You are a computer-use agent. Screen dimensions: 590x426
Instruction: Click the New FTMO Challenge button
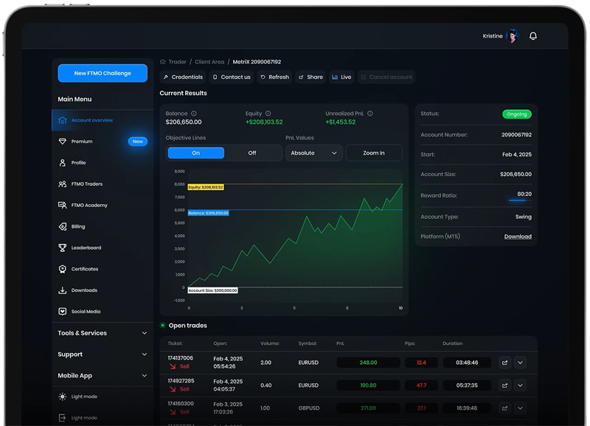point(103,73)
